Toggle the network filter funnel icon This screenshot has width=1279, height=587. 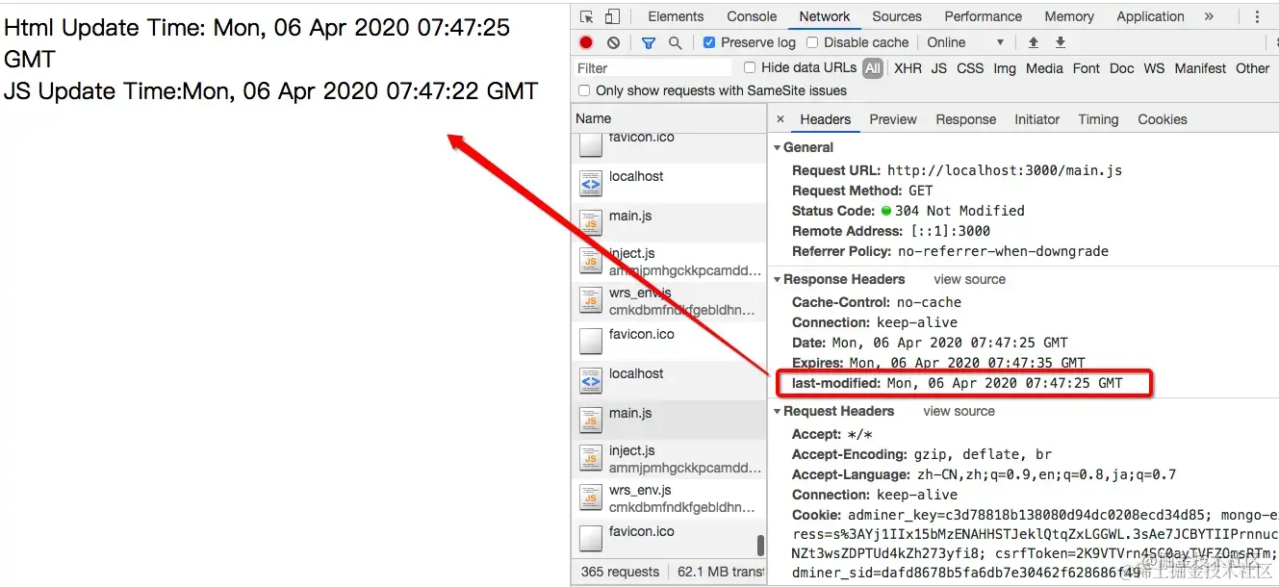649,42
